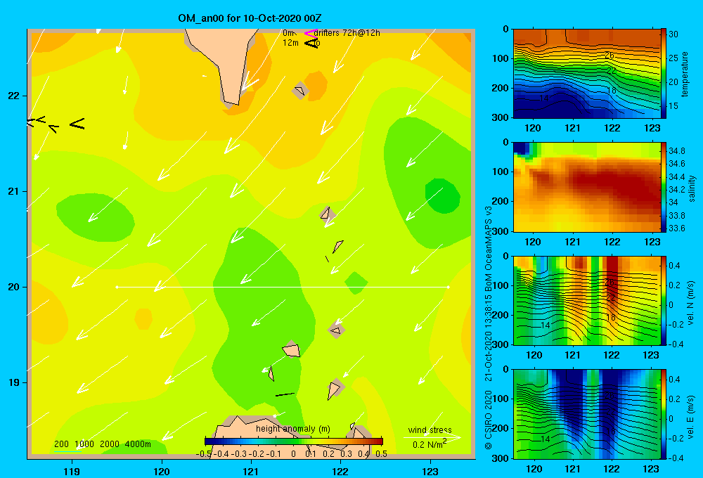Click latitude label 21 on main map

coord(13,191)
